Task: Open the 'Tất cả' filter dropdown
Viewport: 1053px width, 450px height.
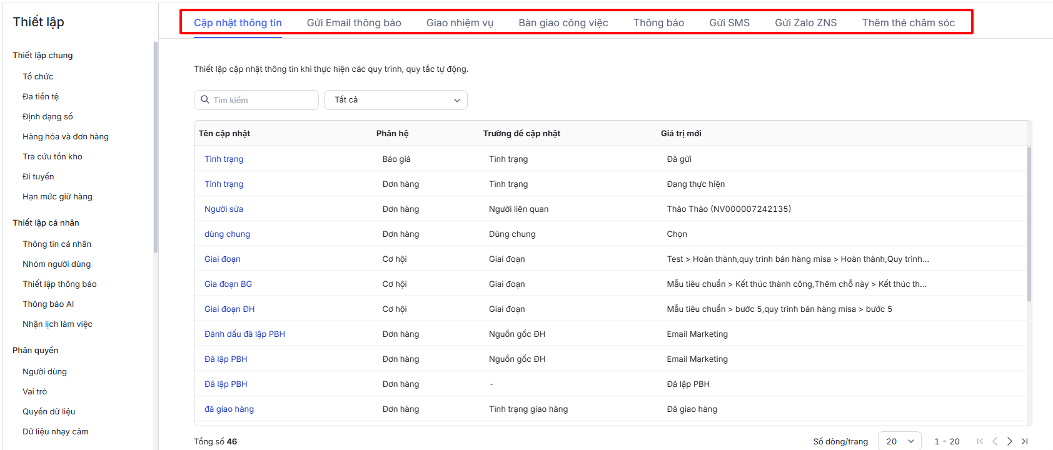Action: pos(396,100)
